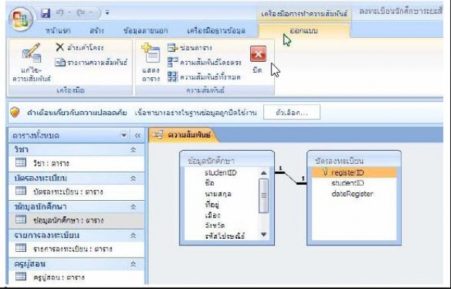The image size is (451, 289).
Task: Open the Customize Quick Access Toolbar dropdown
Action: pos(107,13)
